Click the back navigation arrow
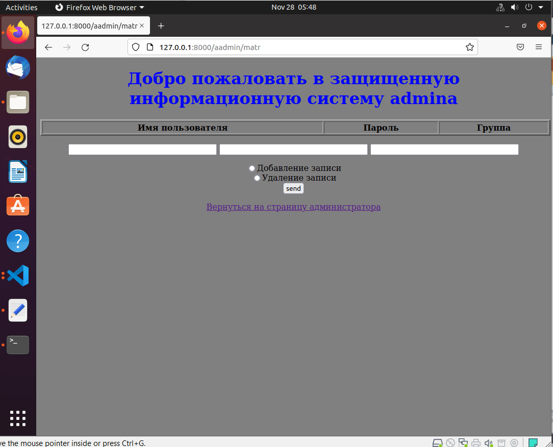The height and width of the screenshot is (447, 553). pos(48,47)
